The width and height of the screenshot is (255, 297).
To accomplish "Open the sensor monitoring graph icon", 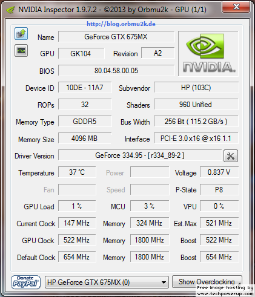I will coord(21,50).
